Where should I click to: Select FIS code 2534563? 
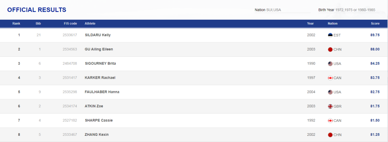70,49
